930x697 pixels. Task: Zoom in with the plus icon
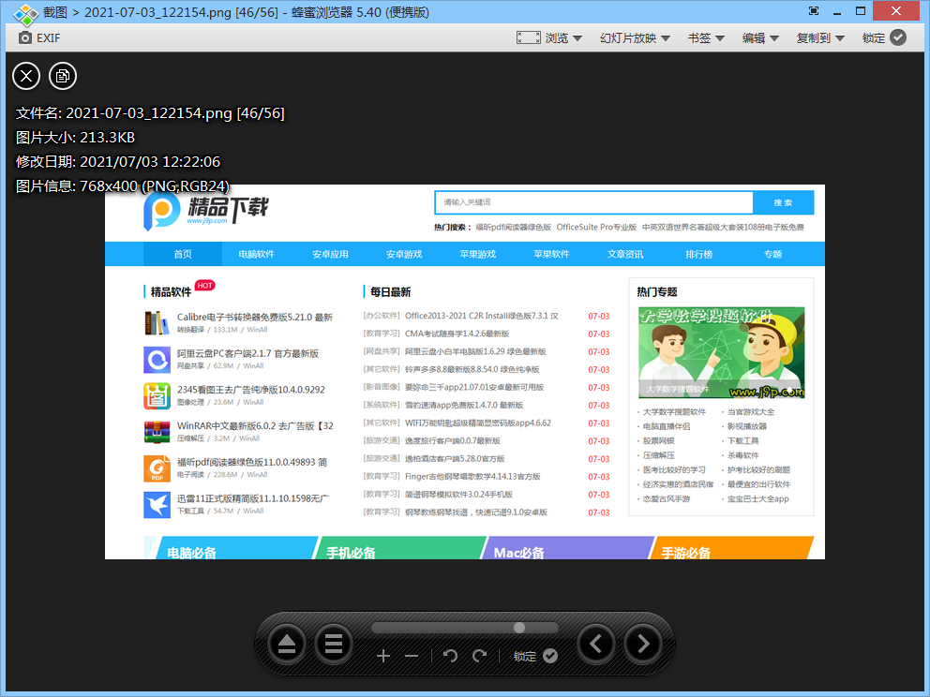tap(383, 656)
